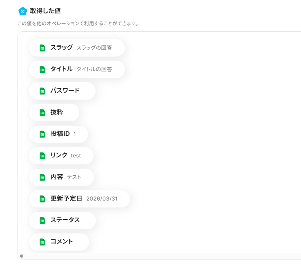301x277 pixels.
Task: Click the Sheets icon beside タイトル
Action: (x=42, y=70)
